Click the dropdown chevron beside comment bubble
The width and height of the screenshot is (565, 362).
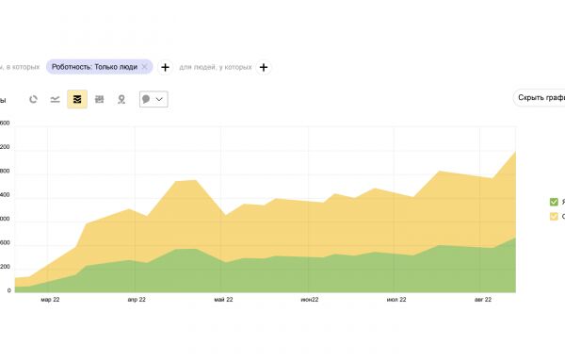[x=159, y=99]
